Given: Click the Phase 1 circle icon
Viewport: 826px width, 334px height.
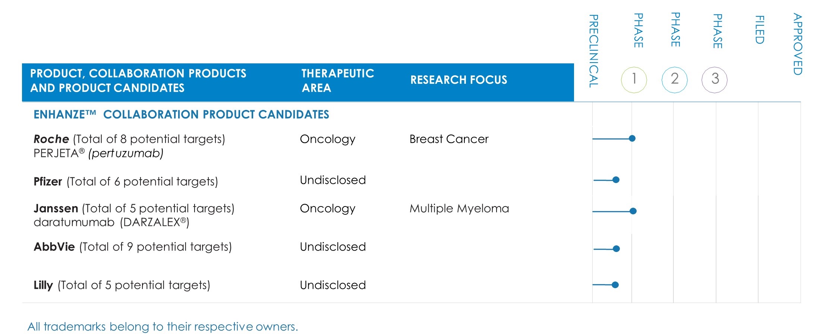Looking at the screenshot, I should click(x=634, y=79).
